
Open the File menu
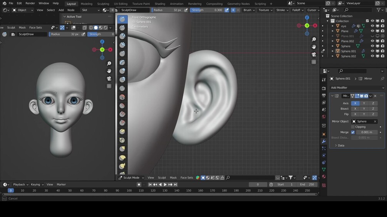pos(11,3)
